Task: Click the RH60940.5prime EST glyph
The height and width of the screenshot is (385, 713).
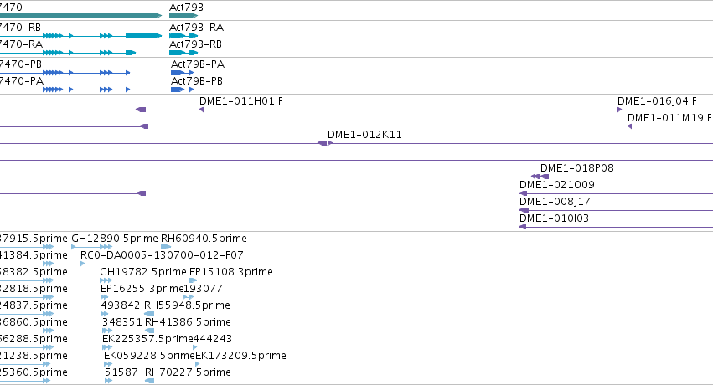Action: 166,247
